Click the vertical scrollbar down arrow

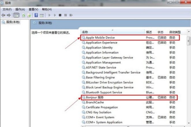(189, 123)
